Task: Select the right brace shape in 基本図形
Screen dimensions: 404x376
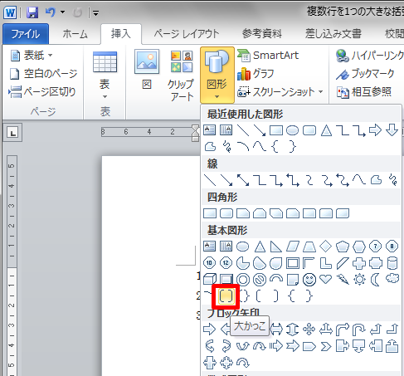Action: pyautogui.click(x=309, y=296)
